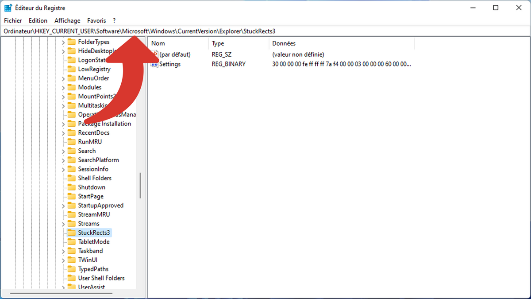Click the TabletMode folder icon
This screenshot has height=299, width=531.
point(71,242)
